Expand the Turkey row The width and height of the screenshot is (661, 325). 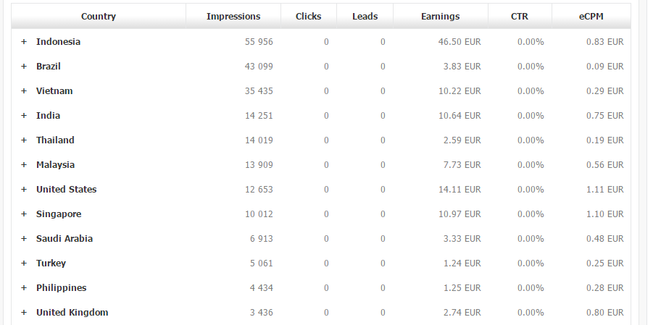[24, 263]
